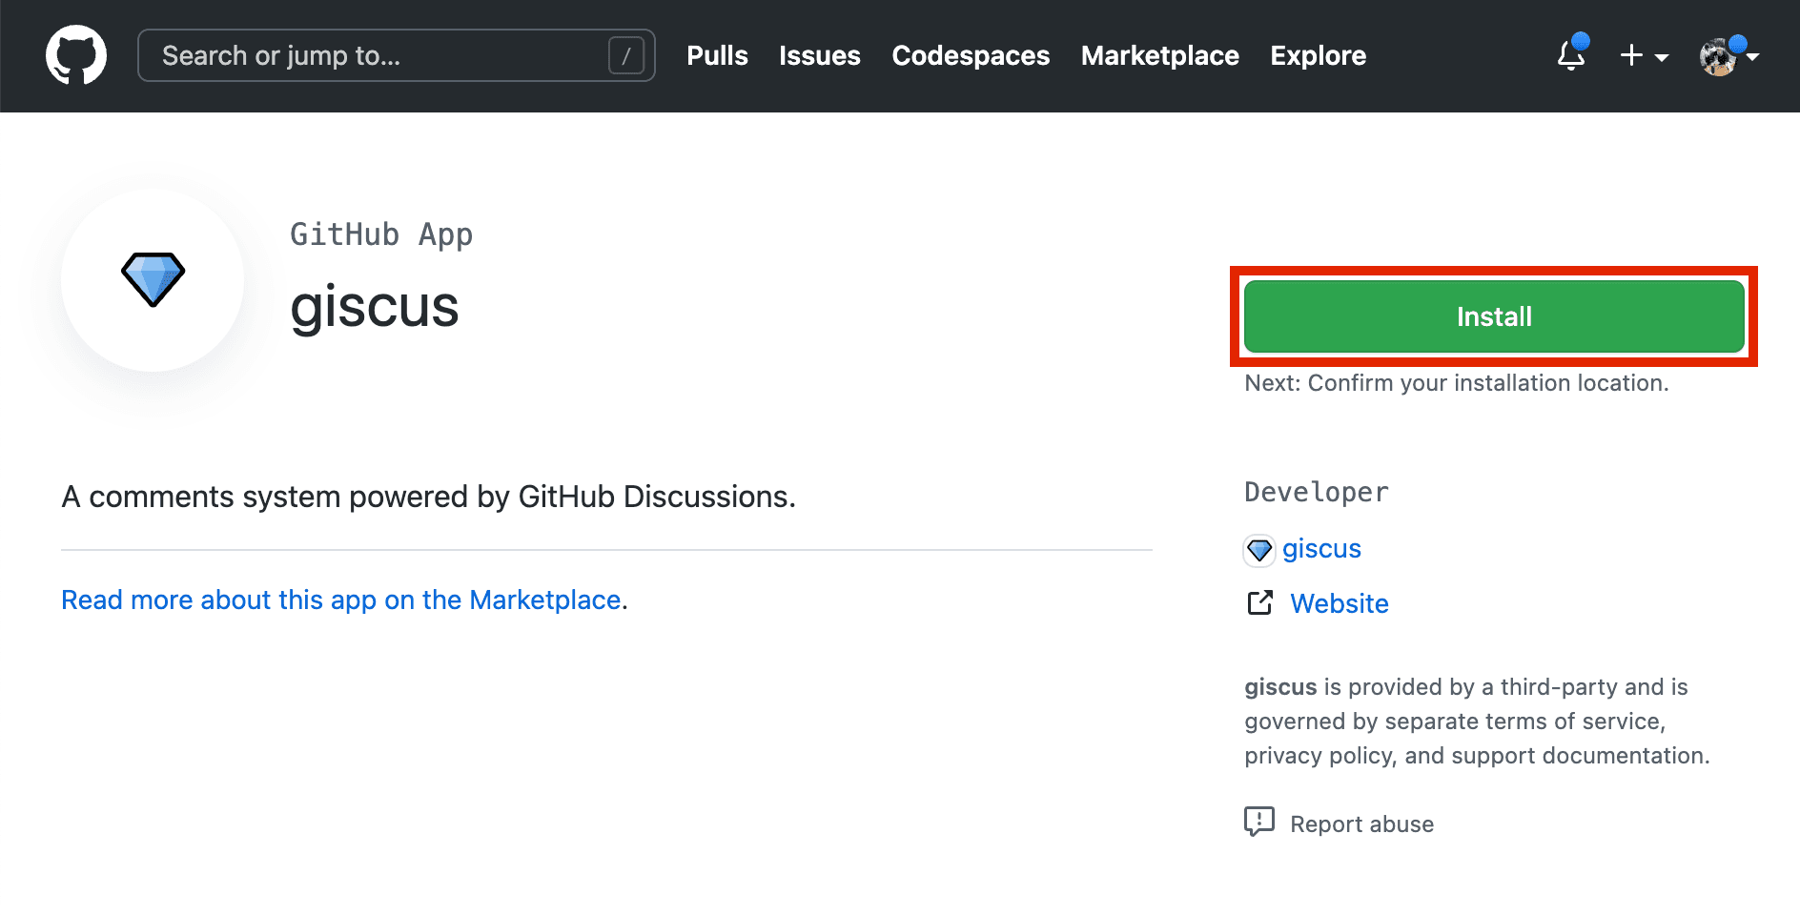This screenshot has width=1800, height=915.
Task: Focus the Search or jump to field
Action: point(397,55)
